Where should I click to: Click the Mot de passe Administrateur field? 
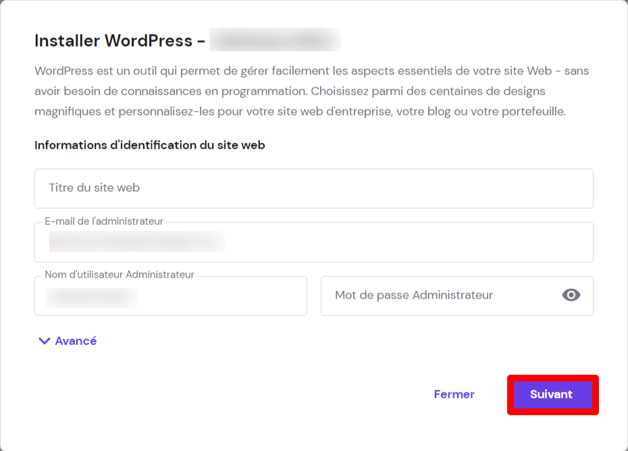pos(439,295)
